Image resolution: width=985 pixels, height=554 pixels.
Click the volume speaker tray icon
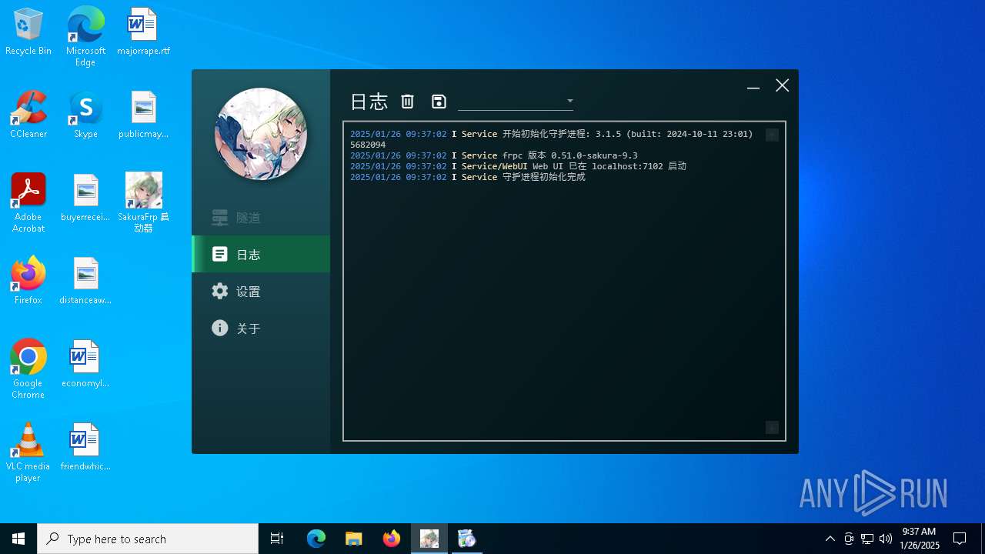coord(886,539)
